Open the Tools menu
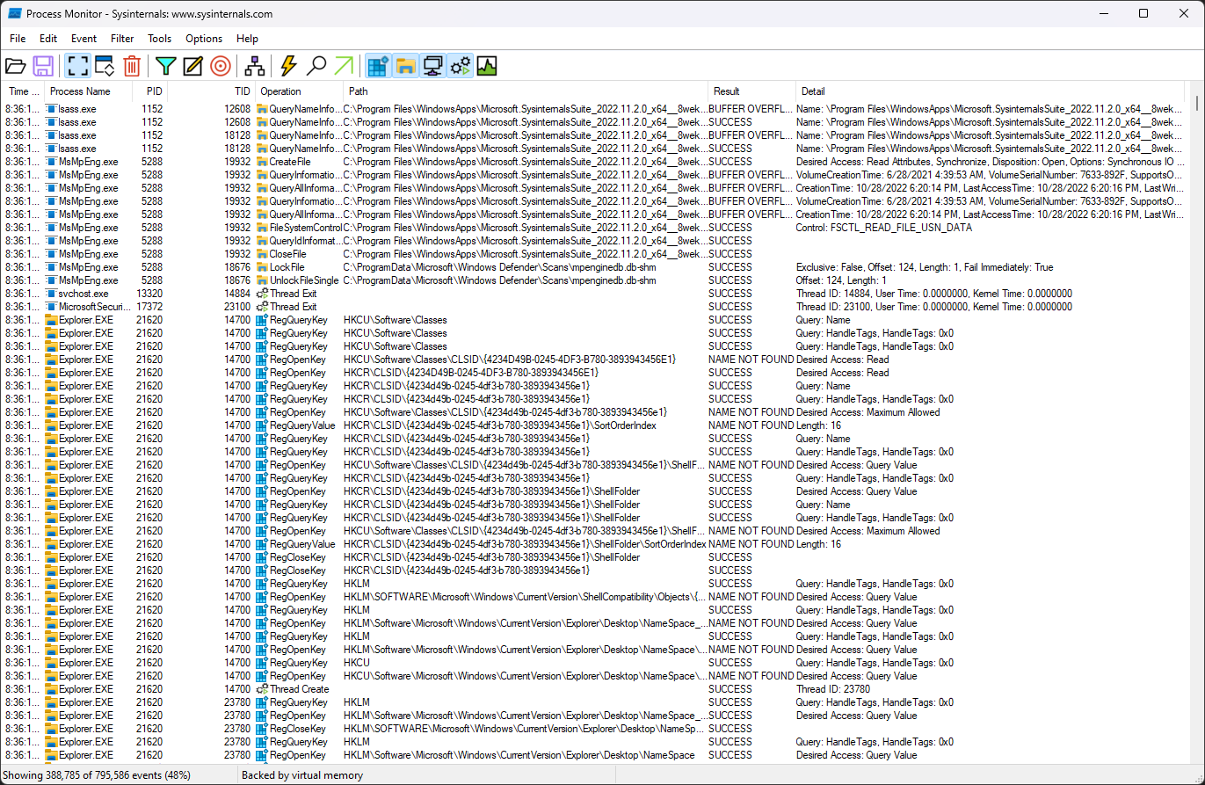This screenshot has width=1205, height=785. click(160, 39)
